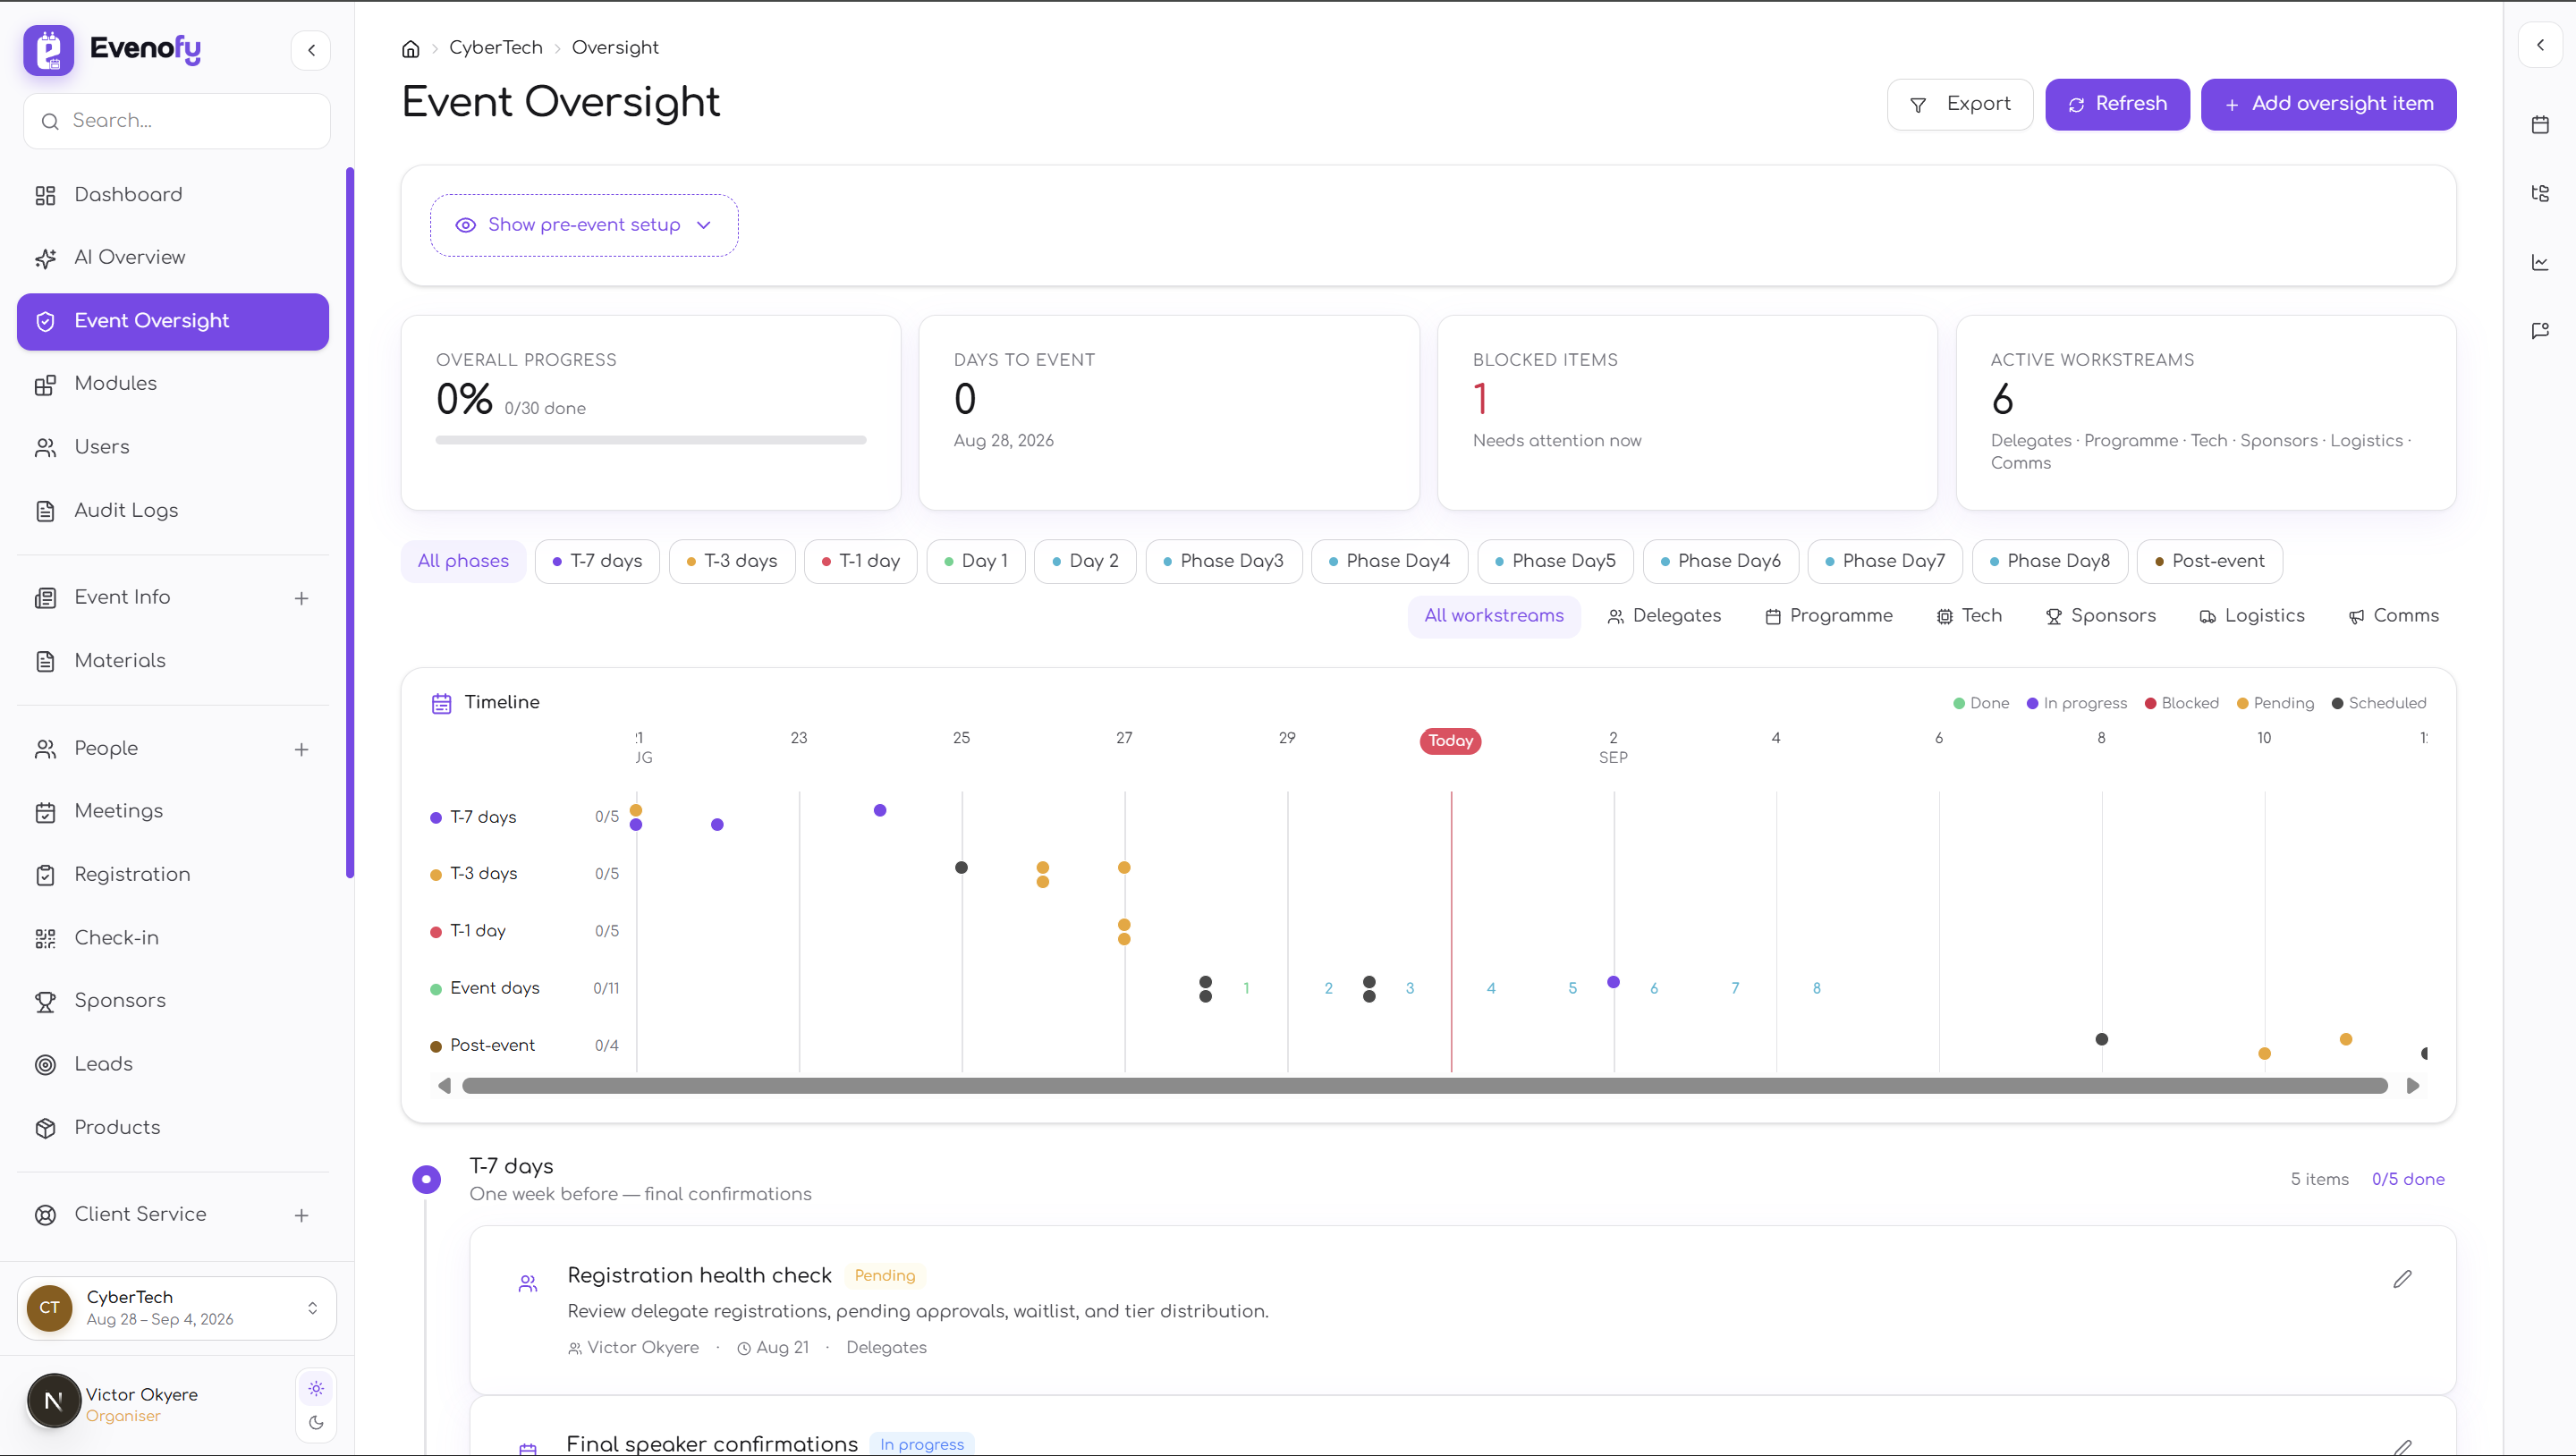Select All phases filter

click(x=463, y=562)
